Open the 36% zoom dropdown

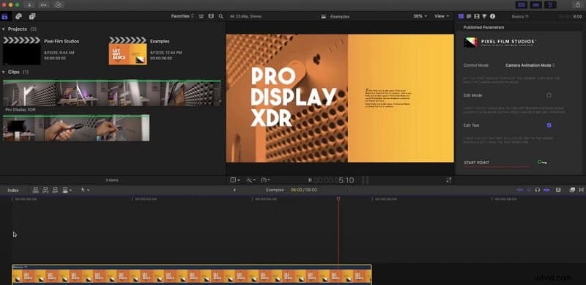[x=420, y=16]
